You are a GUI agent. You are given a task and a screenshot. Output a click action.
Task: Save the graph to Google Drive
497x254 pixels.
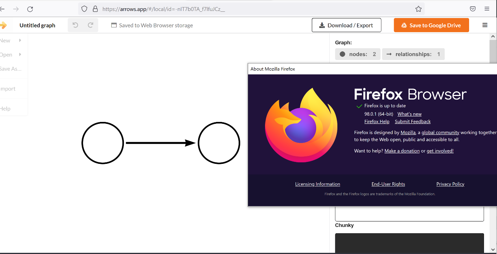(x=431, y=25)
